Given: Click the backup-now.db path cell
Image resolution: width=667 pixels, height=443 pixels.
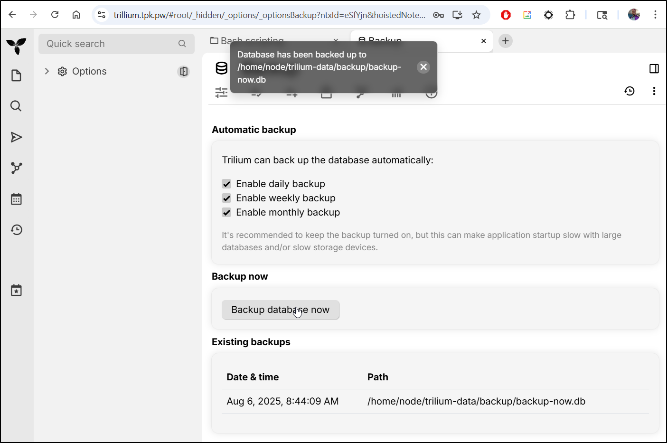Looking at the screenshot, I should [x=476, y=401].
